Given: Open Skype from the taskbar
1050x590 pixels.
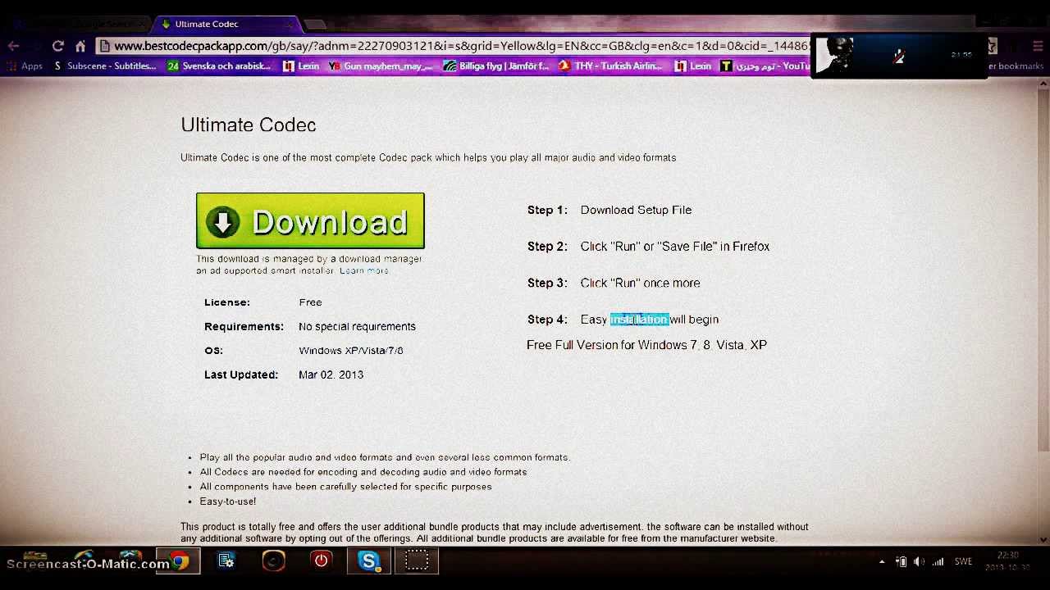Looking at the screenshot, I should click(x=369, y=561).
